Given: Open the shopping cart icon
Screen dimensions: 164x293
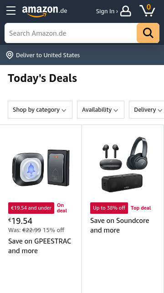Looking at the screenshot, I should coord(147,11).
